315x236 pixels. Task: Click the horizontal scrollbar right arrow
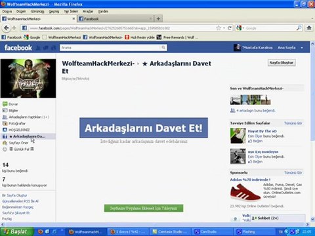pyautogui.click(x=307, y=224)
